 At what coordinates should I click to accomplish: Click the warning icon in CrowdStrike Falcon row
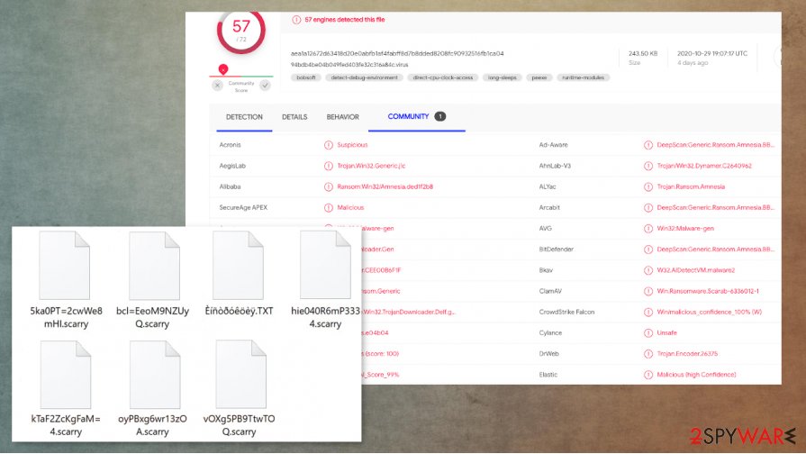[648, 312]
